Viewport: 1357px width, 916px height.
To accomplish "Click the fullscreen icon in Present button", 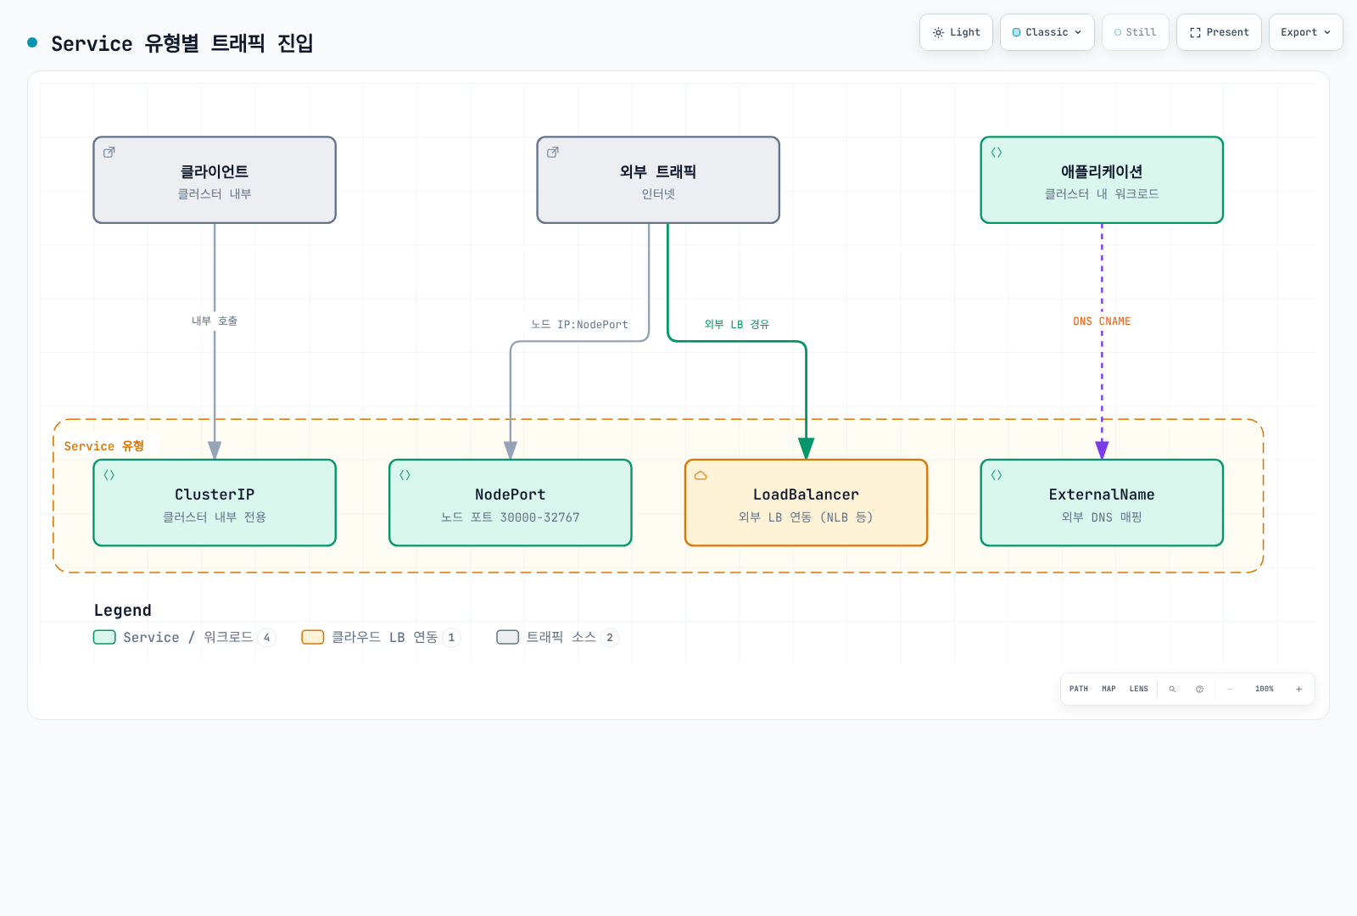I will tap(1195, 32).
